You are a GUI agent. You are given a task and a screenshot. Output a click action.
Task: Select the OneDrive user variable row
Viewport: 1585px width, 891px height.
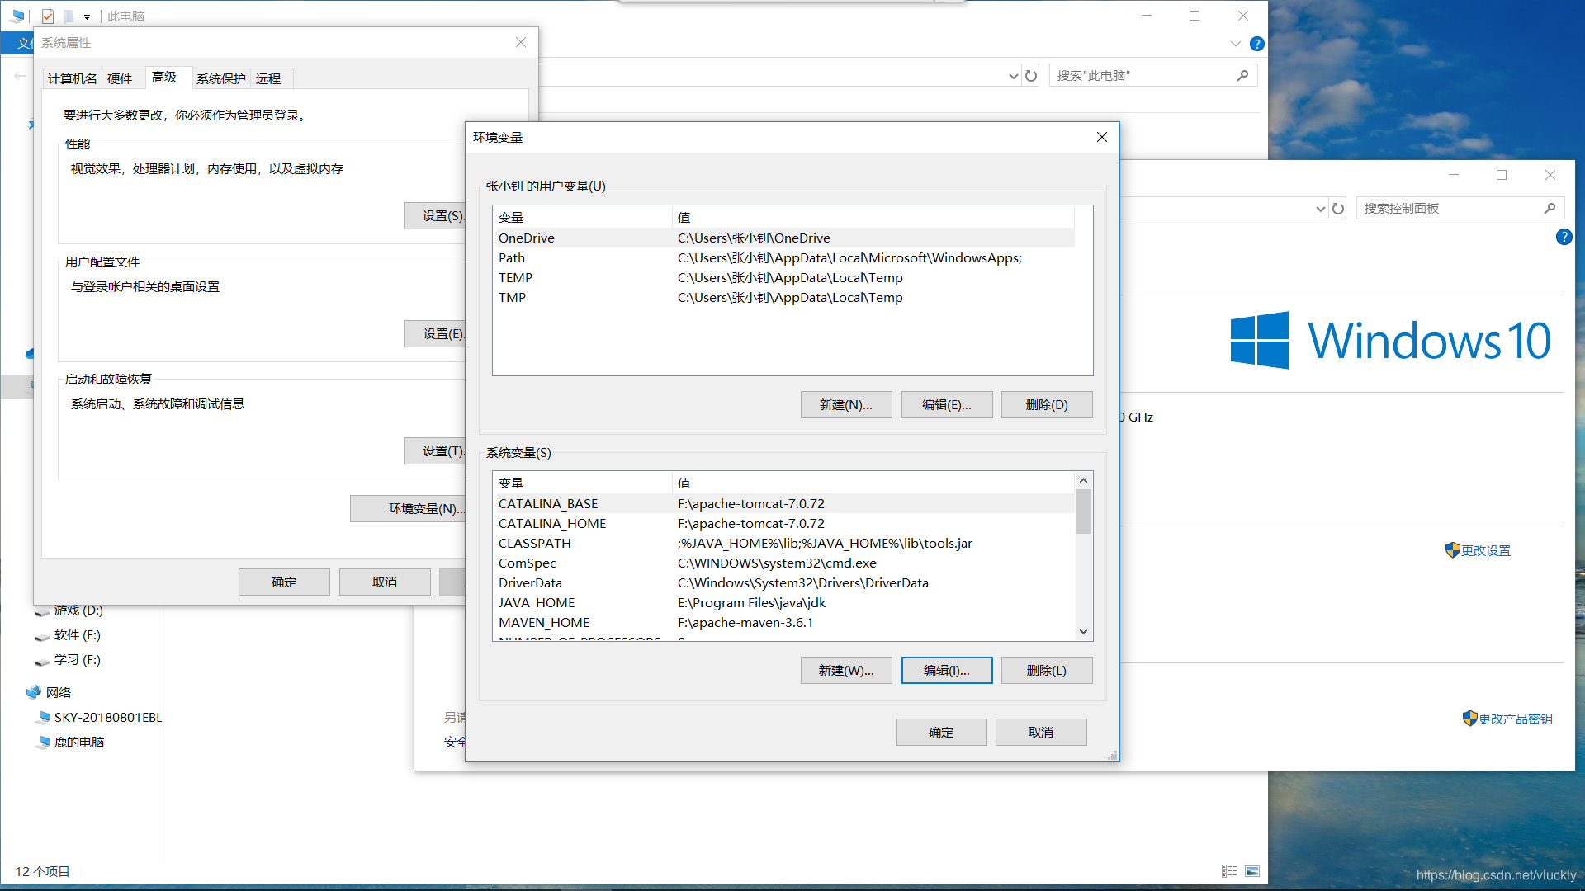pos(784,238)
